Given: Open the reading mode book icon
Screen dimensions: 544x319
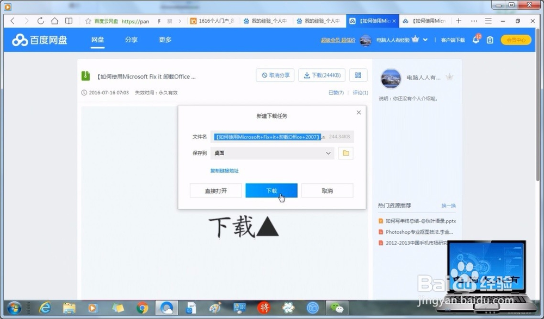Looking at the screenshot, I should click(x=69, y=21).
